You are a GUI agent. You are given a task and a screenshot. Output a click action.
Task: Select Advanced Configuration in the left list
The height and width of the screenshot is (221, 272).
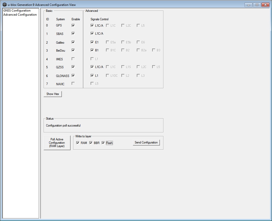20,15
